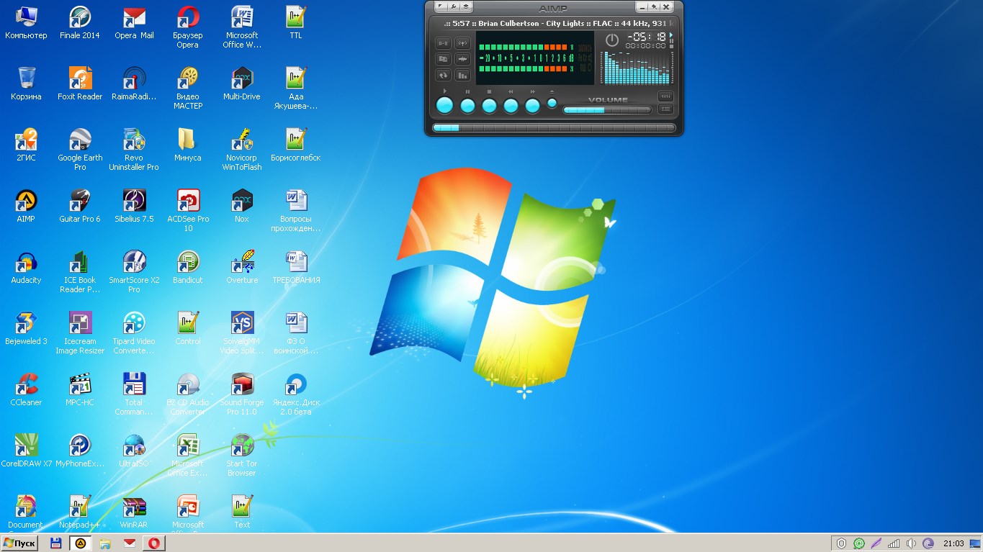The image size is (983, 552).
Task: Select the Sibelius 7.5 shortcut
Action: tap(134, 207)
